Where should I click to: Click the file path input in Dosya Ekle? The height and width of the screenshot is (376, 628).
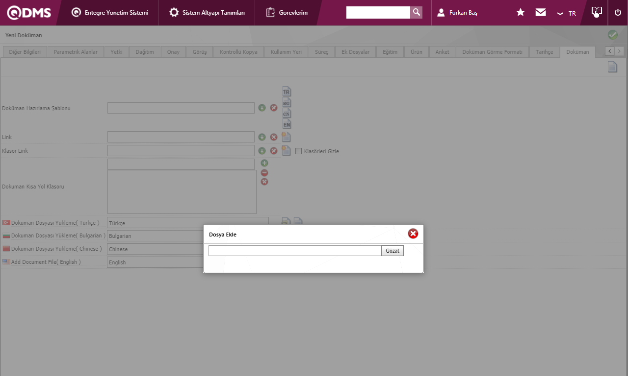[x=294, y=251]
